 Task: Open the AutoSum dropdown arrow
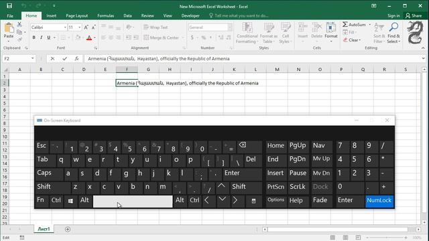click(x=369, y=25)
